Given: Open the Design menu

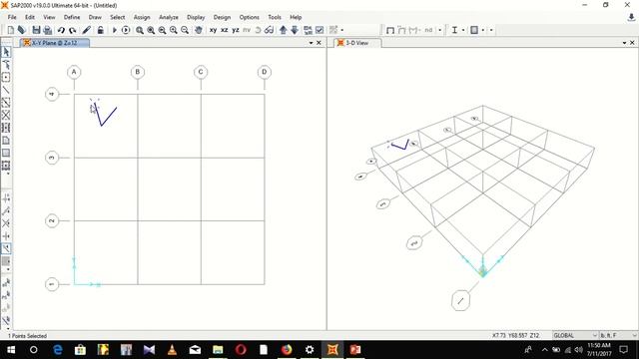Looking at the screenshot, I should click(222, 18).
